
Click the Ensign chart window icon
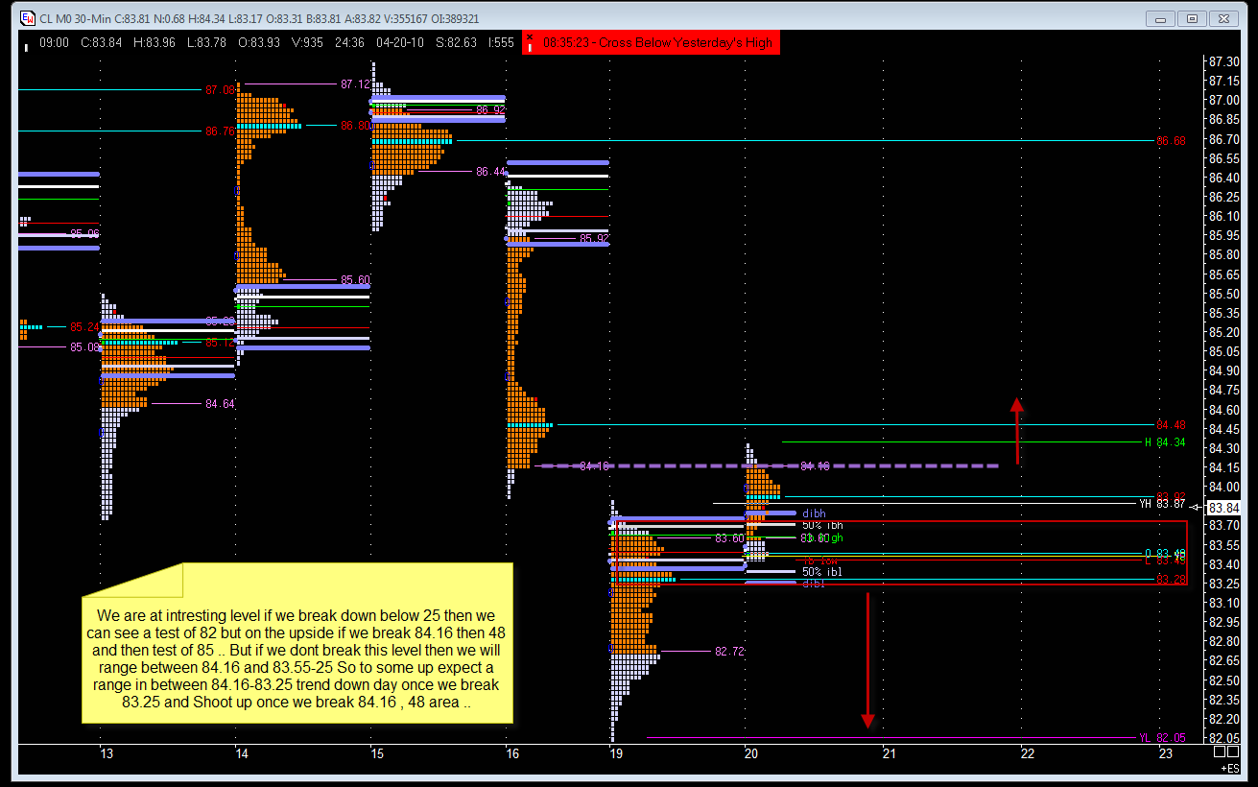point(28,18)
